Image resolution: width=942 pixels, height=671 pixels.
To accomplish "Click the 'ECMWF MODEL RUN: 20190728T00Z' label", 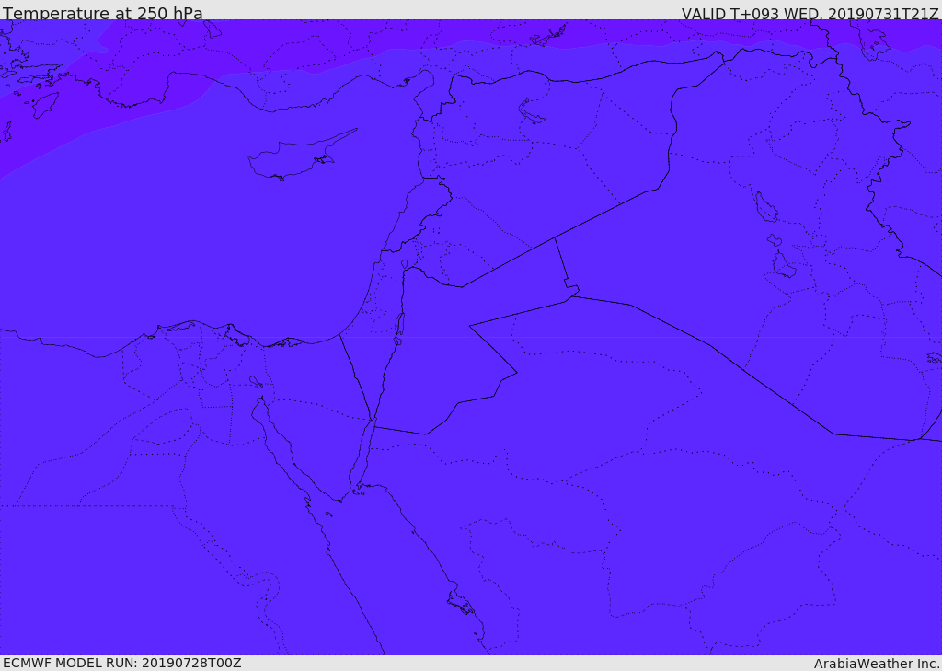I will pyautogui.click(x=122, y=663).
